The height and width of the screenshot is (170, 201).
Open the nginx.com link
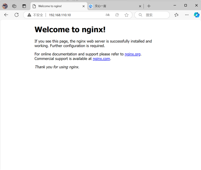click(x=101, y=59)
